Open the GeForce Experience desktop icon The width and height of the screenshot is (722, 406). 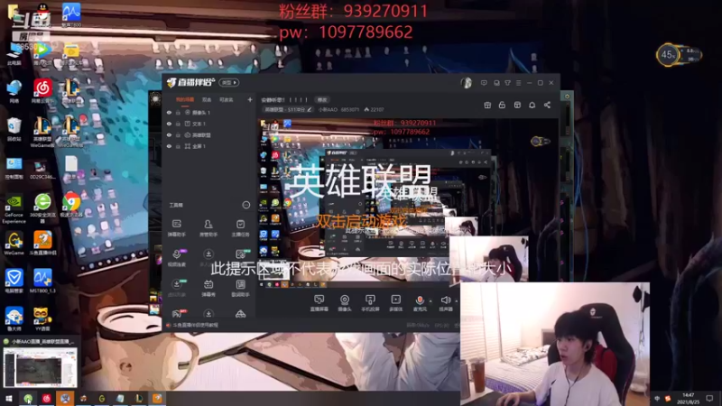(14, 209)
